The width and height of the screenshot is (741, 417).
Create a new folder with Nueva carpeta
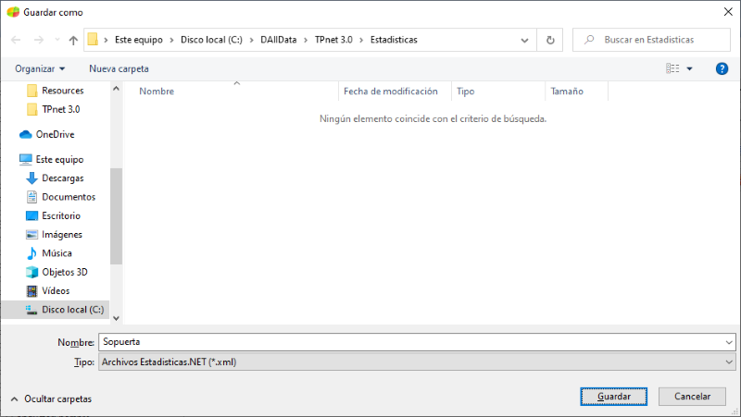tap(119, 68)
